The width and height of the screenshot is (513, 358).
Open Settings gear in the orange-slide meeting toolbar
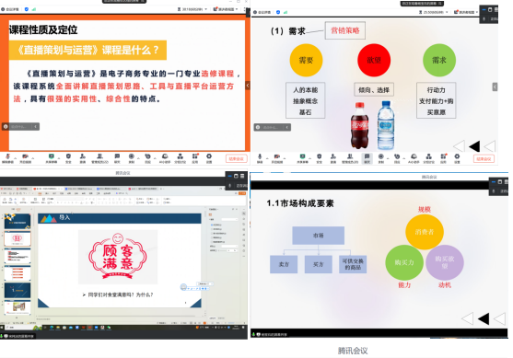[209, 157]
